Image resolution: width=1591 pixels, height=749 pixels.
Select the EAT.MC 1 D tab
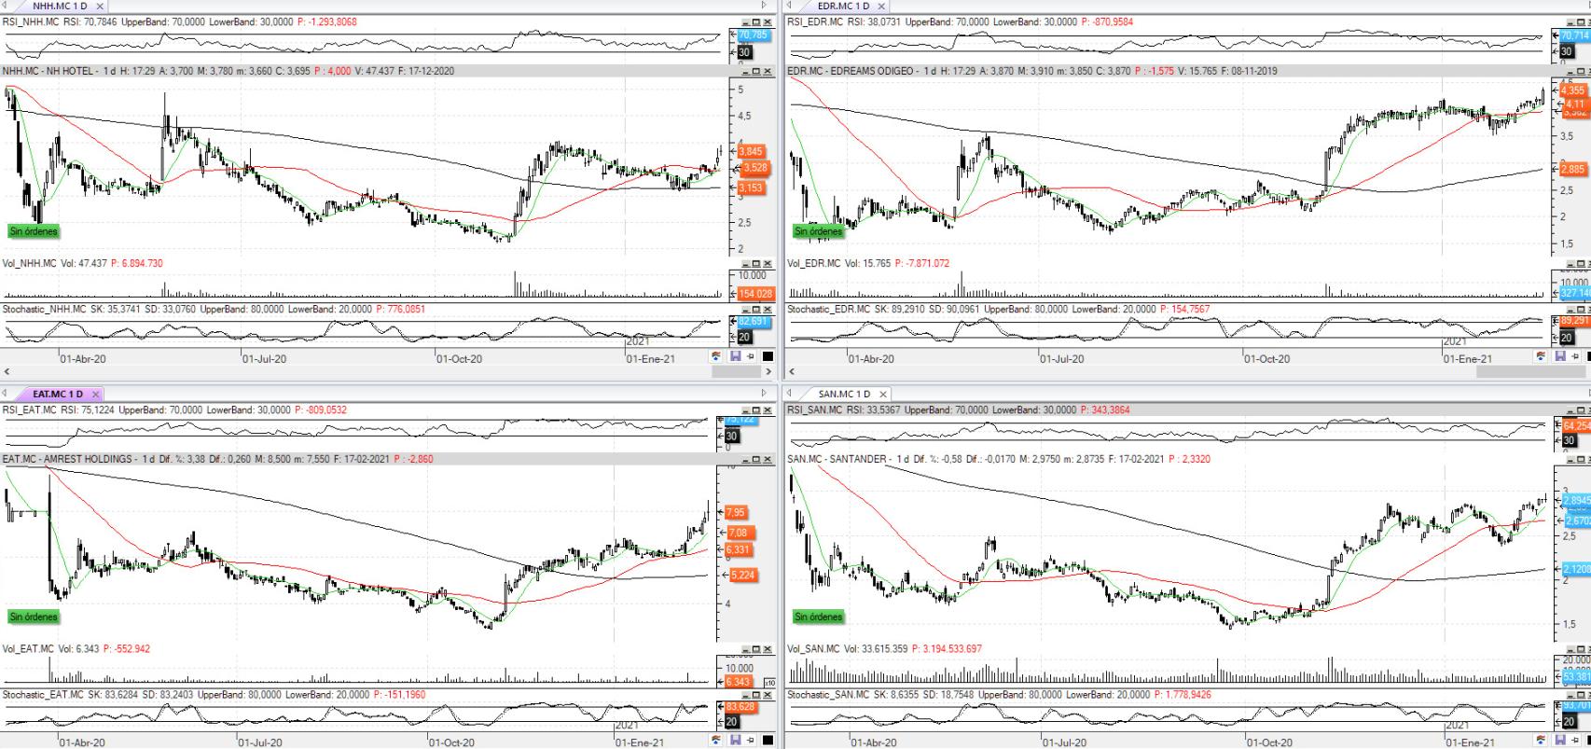tap(58, 395)
